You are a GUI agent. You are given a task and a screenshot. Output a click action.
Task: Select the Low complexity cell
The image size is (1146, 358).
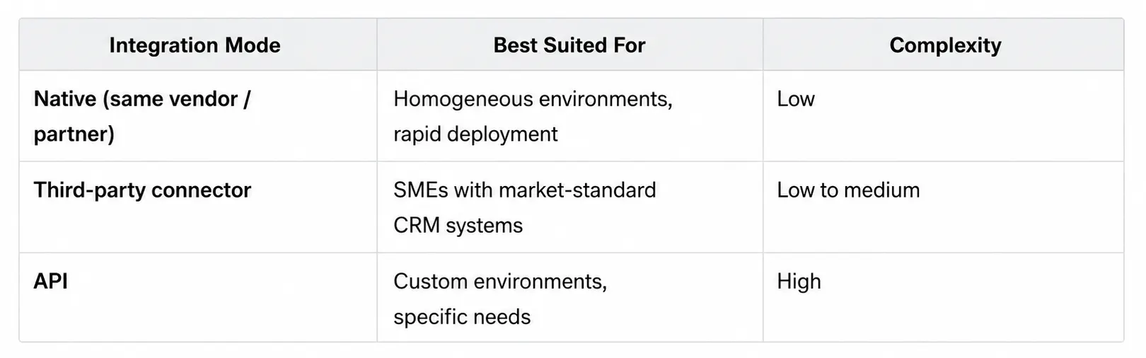tap(796, 99)
